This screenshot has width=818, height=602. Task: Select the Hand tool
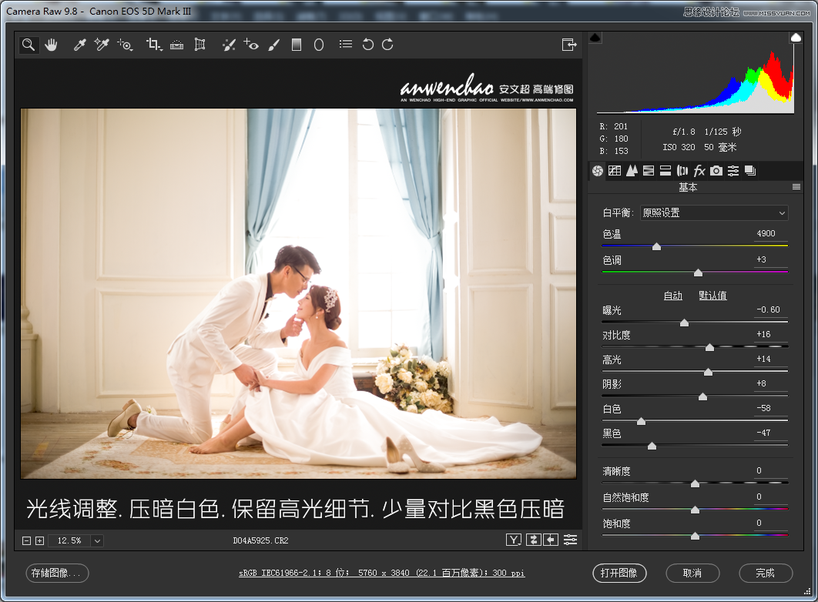tap(51, 45)
